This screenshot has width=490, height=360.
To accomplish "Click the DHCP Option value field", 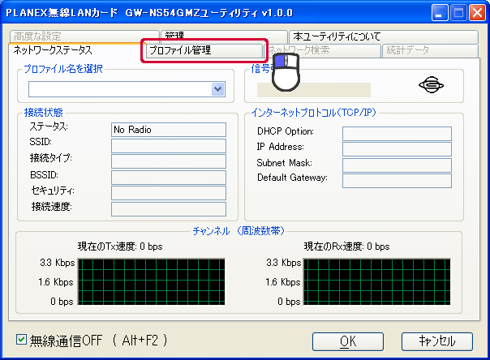I will pyautogui.click(x=397, y=134).
